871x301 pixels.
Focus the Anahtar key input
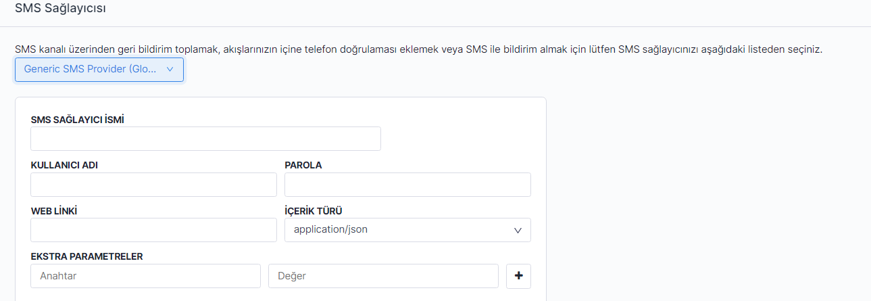point(145,276)
